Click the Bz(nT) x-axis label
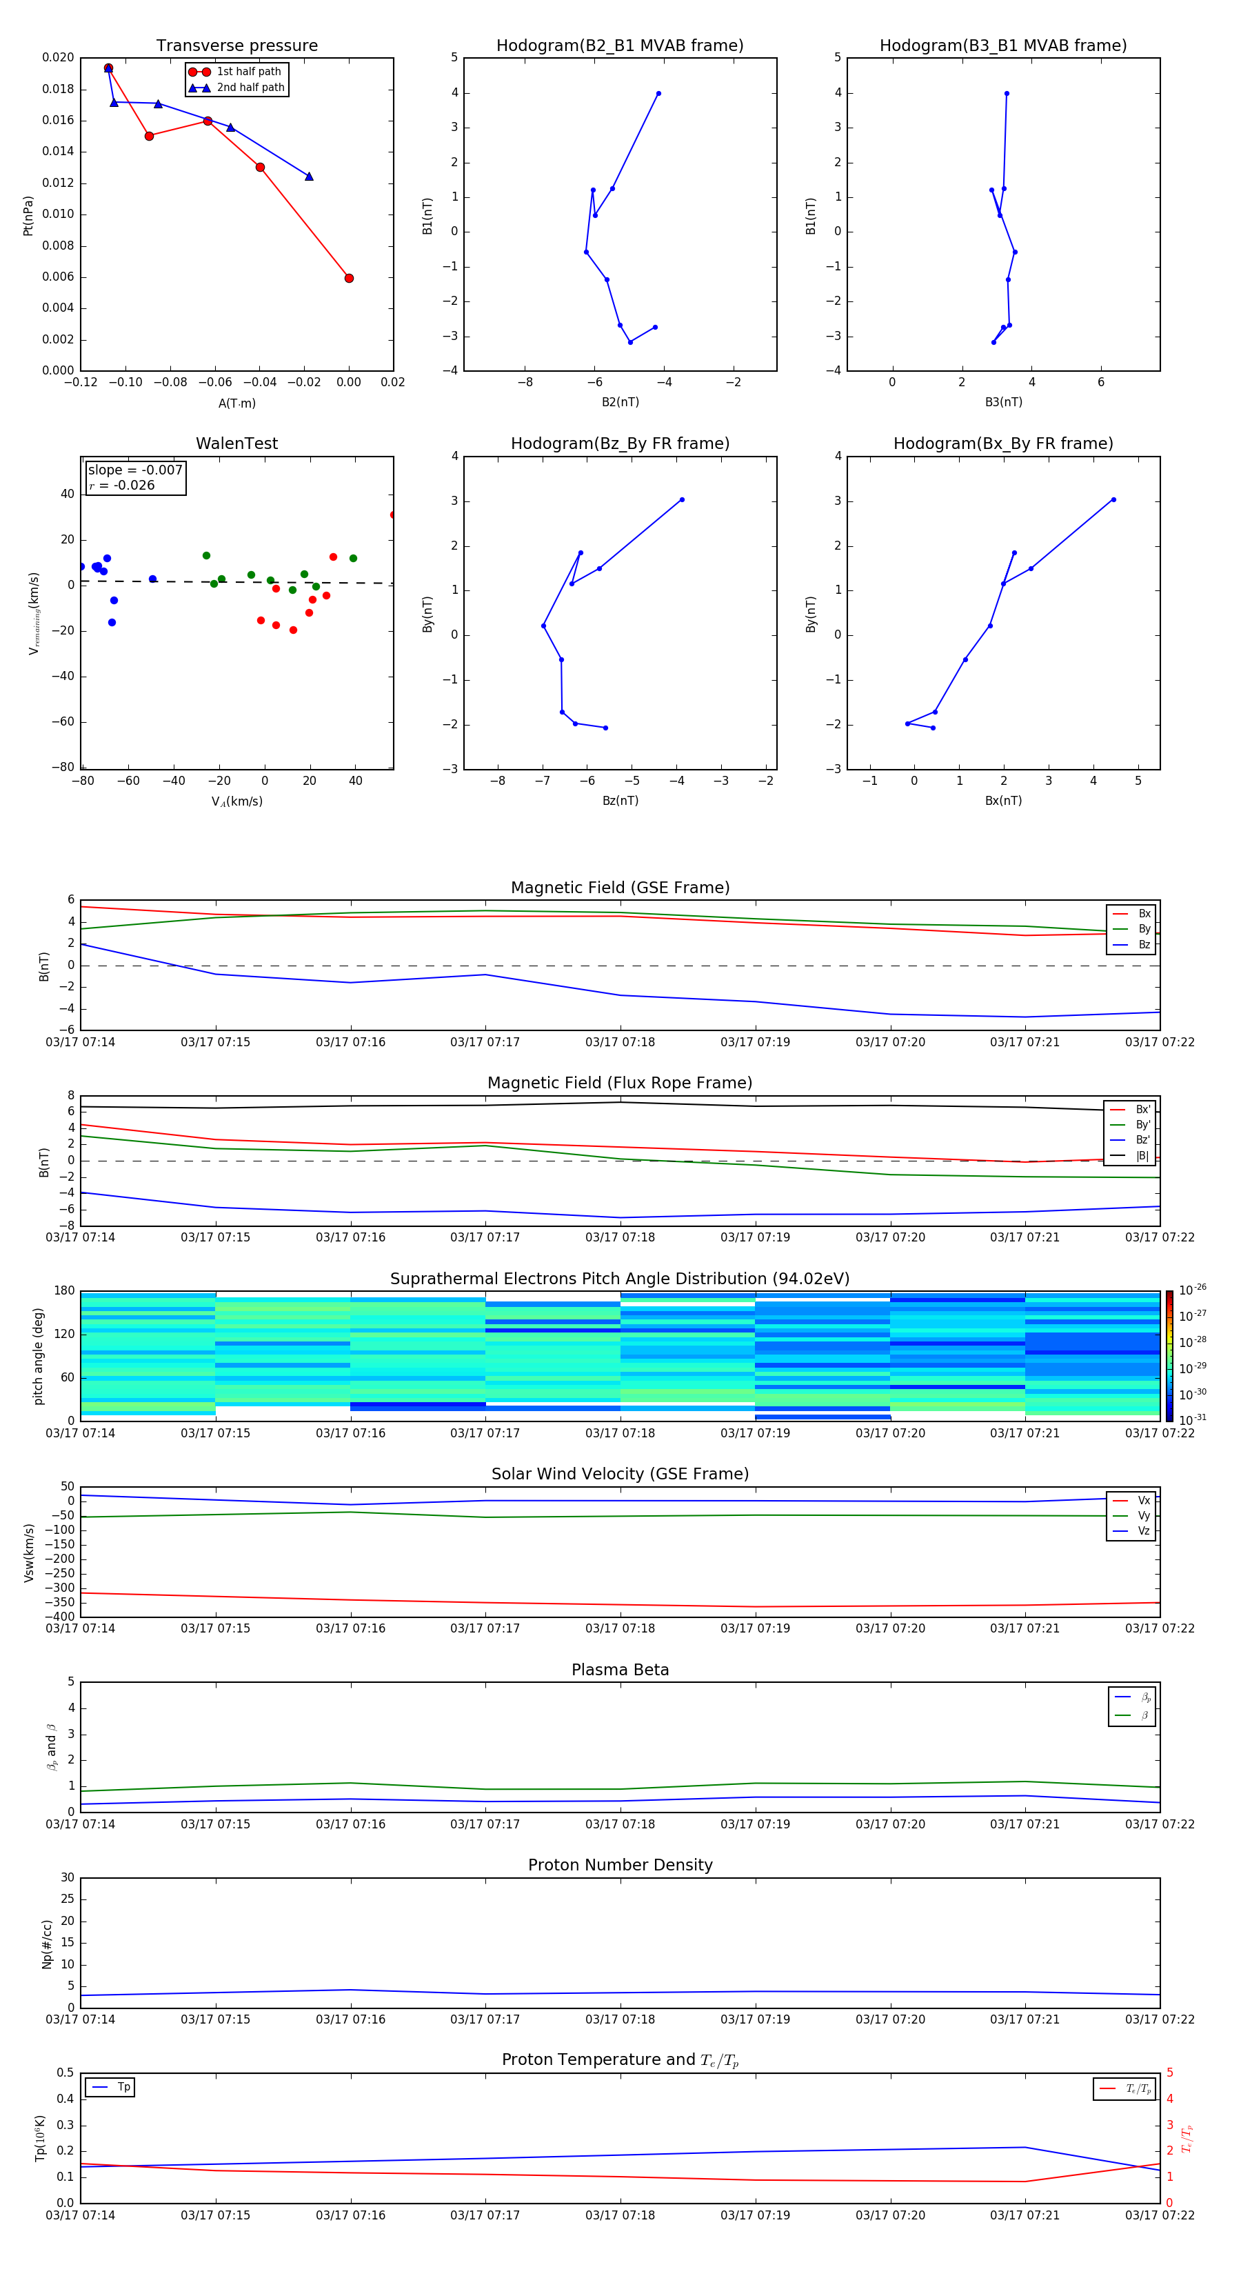 point(620,801)
